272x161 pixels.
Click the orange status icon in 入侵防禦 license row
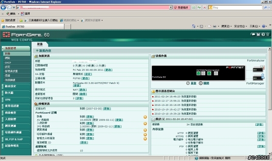click(145, 124)
